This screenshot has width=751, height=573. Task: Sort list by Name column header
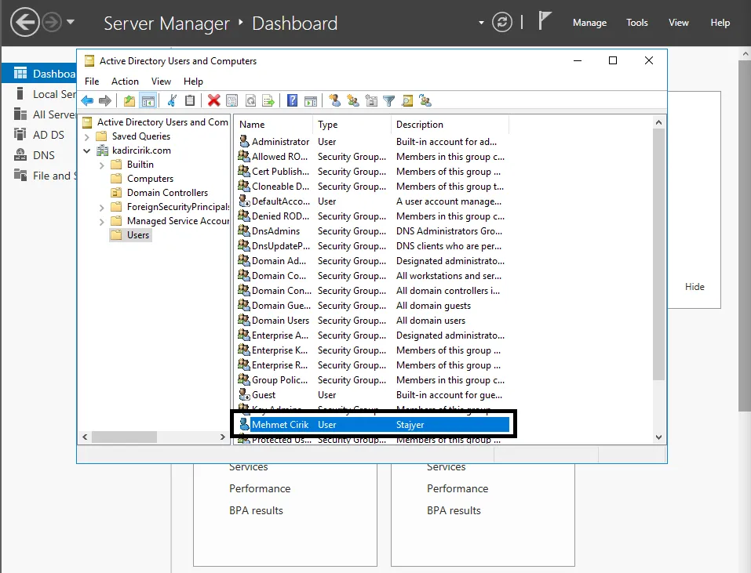pyautogui.click(x=273, y=125)
